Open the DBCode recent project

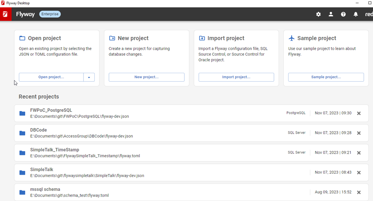39,130
